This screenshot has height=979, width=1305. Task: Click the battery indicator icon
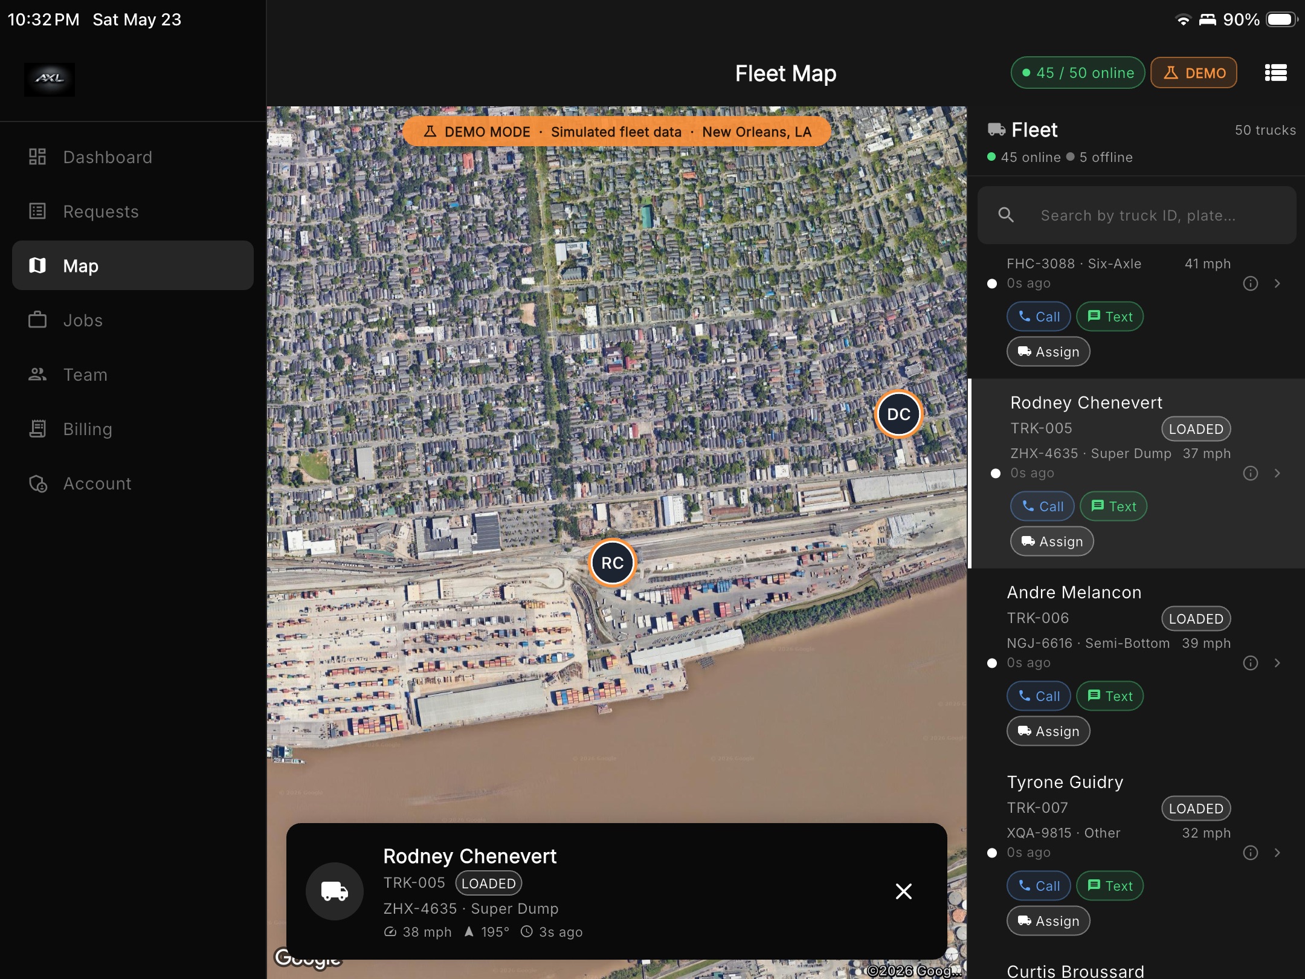click(x=1282, y=19)
